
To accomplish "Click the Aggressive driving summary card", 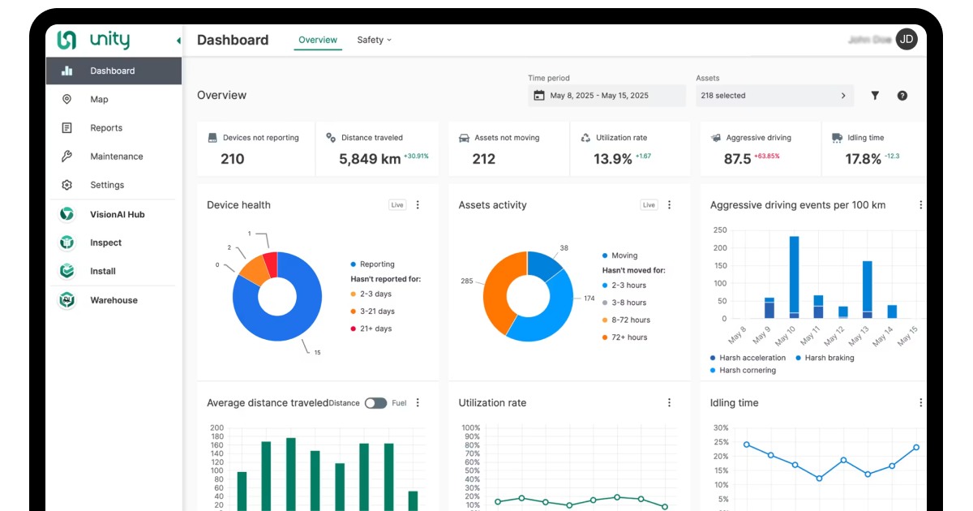I will click(x=761, y=149).
